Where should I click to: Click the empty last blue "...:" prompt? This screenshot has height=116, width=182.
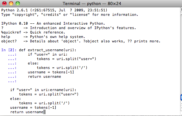pos(12,81)
